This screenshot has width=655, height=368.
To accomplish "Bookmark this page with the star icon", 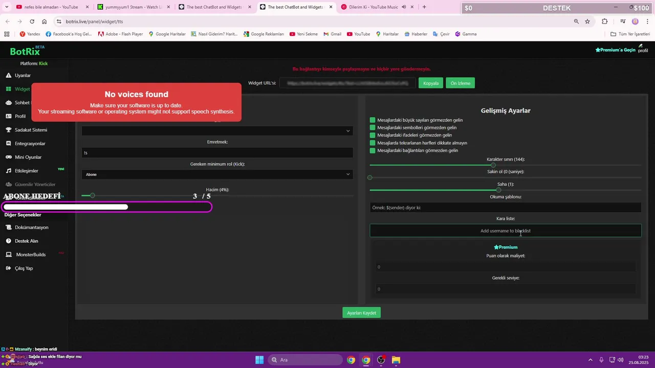I will [x=587, y=21].
